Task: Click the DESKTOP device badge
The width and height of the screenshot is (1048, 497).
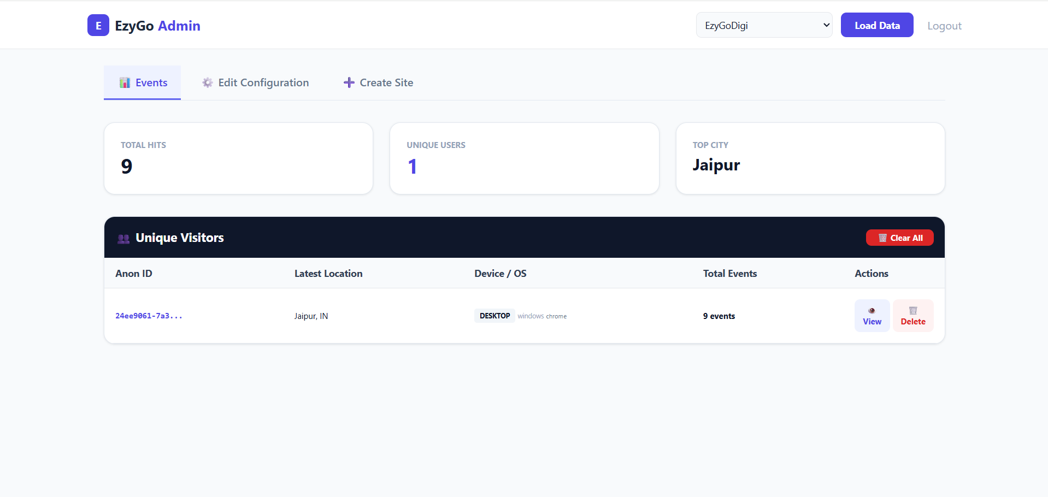Action: click(x=494, y=316)
